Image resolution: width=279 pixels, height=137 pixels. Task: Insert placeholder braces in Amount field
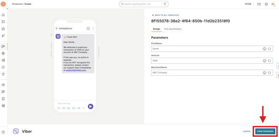[x=270, y=60]
